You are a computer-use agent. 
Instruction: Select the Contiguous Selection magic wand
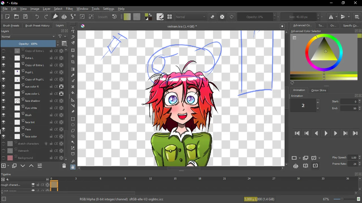(x=73, y=142)
